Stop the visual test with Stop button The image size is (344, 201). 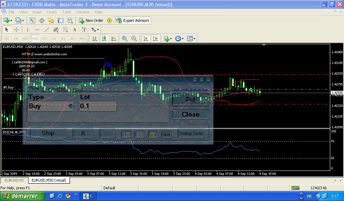tap(48, 133)
